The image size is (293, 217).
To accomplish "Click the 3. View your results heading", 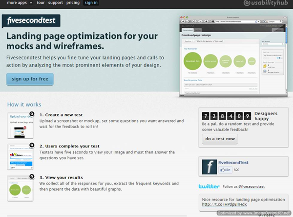I will coord(61,178).
